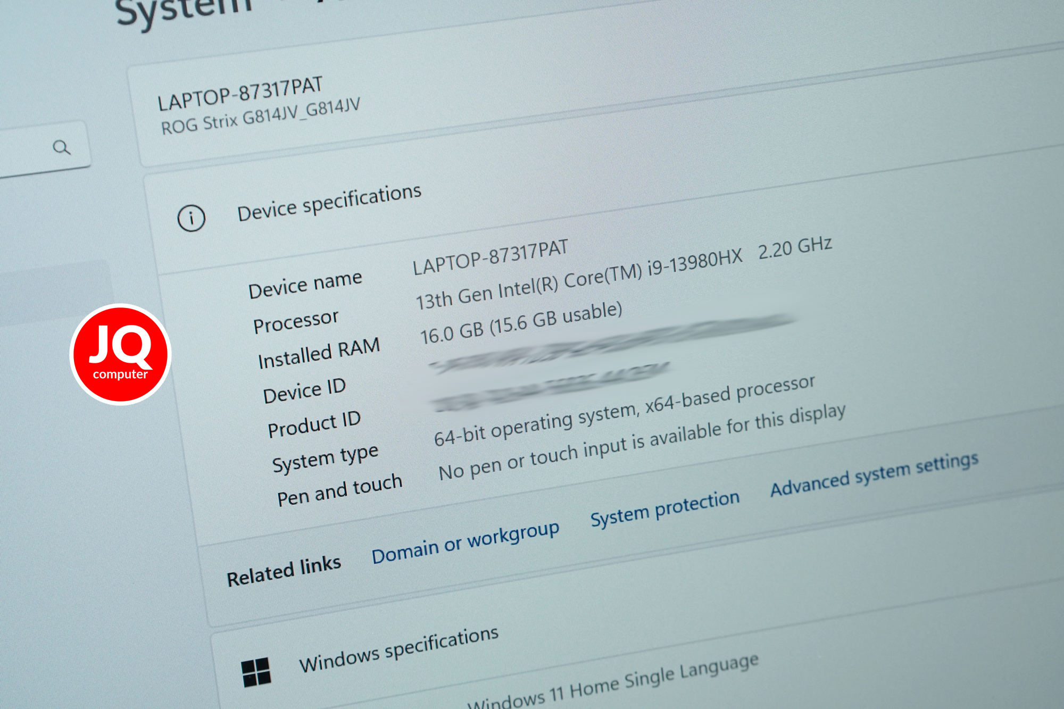The width and height of the screenshot is (1064, 709).
Task: Click the Device ID label
Action: coord(304,391)
